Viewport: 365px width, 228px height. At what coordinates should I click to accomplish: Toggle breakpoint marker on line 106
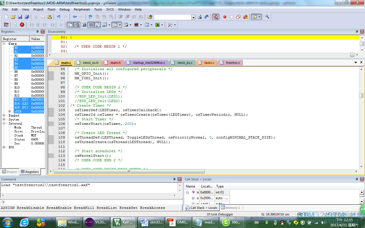tap(51, 124)
